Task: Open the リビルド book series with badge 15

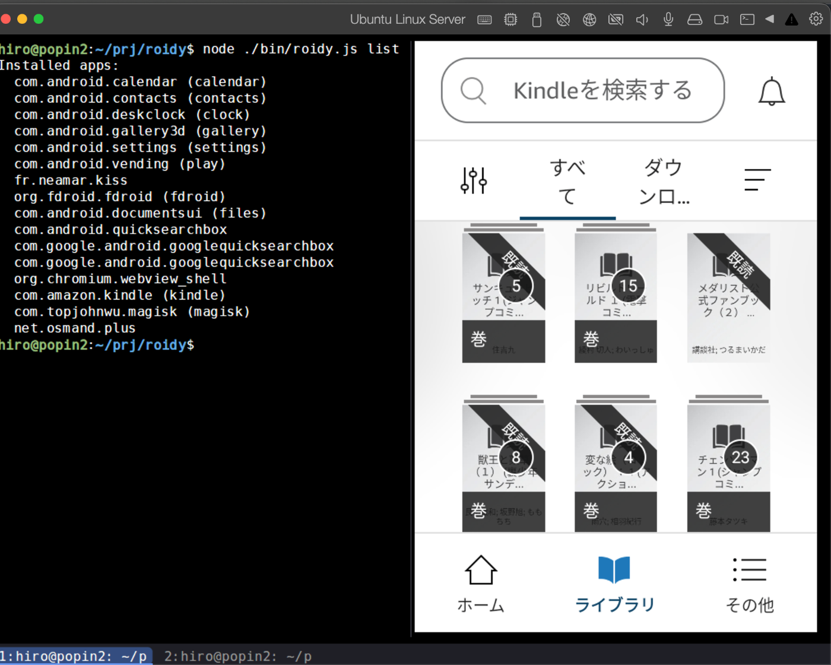Action: tap(616, 293)
